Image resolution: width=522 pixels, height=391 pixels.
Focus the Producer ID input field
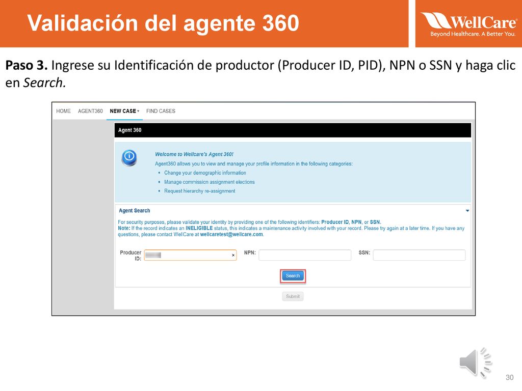pos(191,256)
